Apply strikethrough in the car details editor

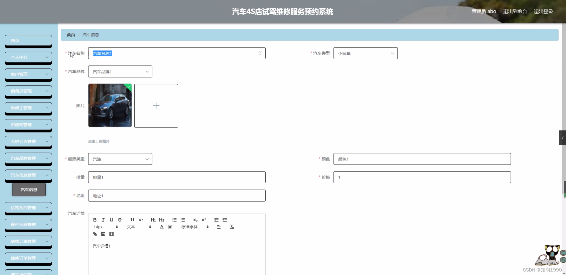[x=120, y=220]
